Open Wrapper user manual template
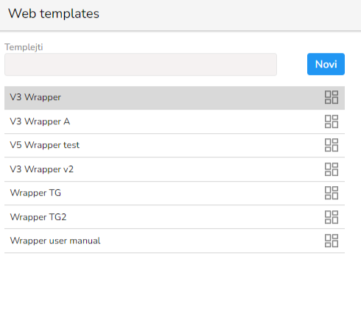This screenshot has height=323, width=361. (x=175, y=241)
